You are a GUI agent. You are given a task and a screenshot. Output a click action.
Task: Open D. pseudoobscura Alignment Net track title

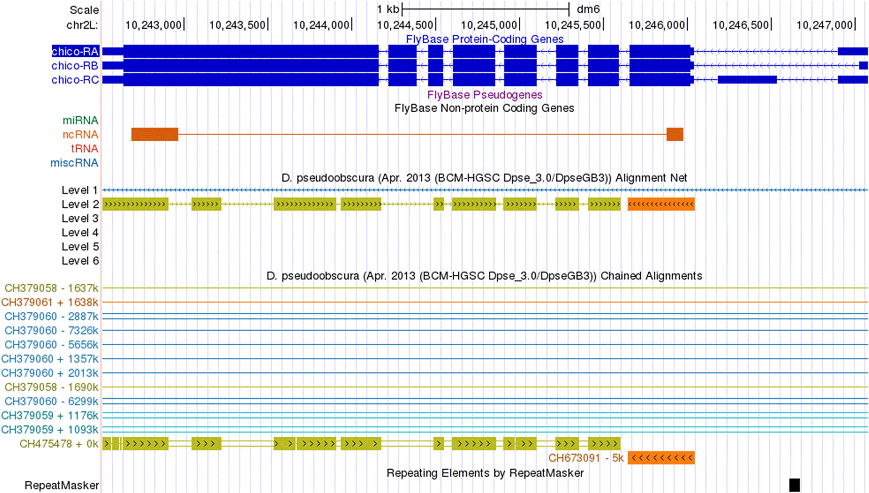tap(484, 178)
